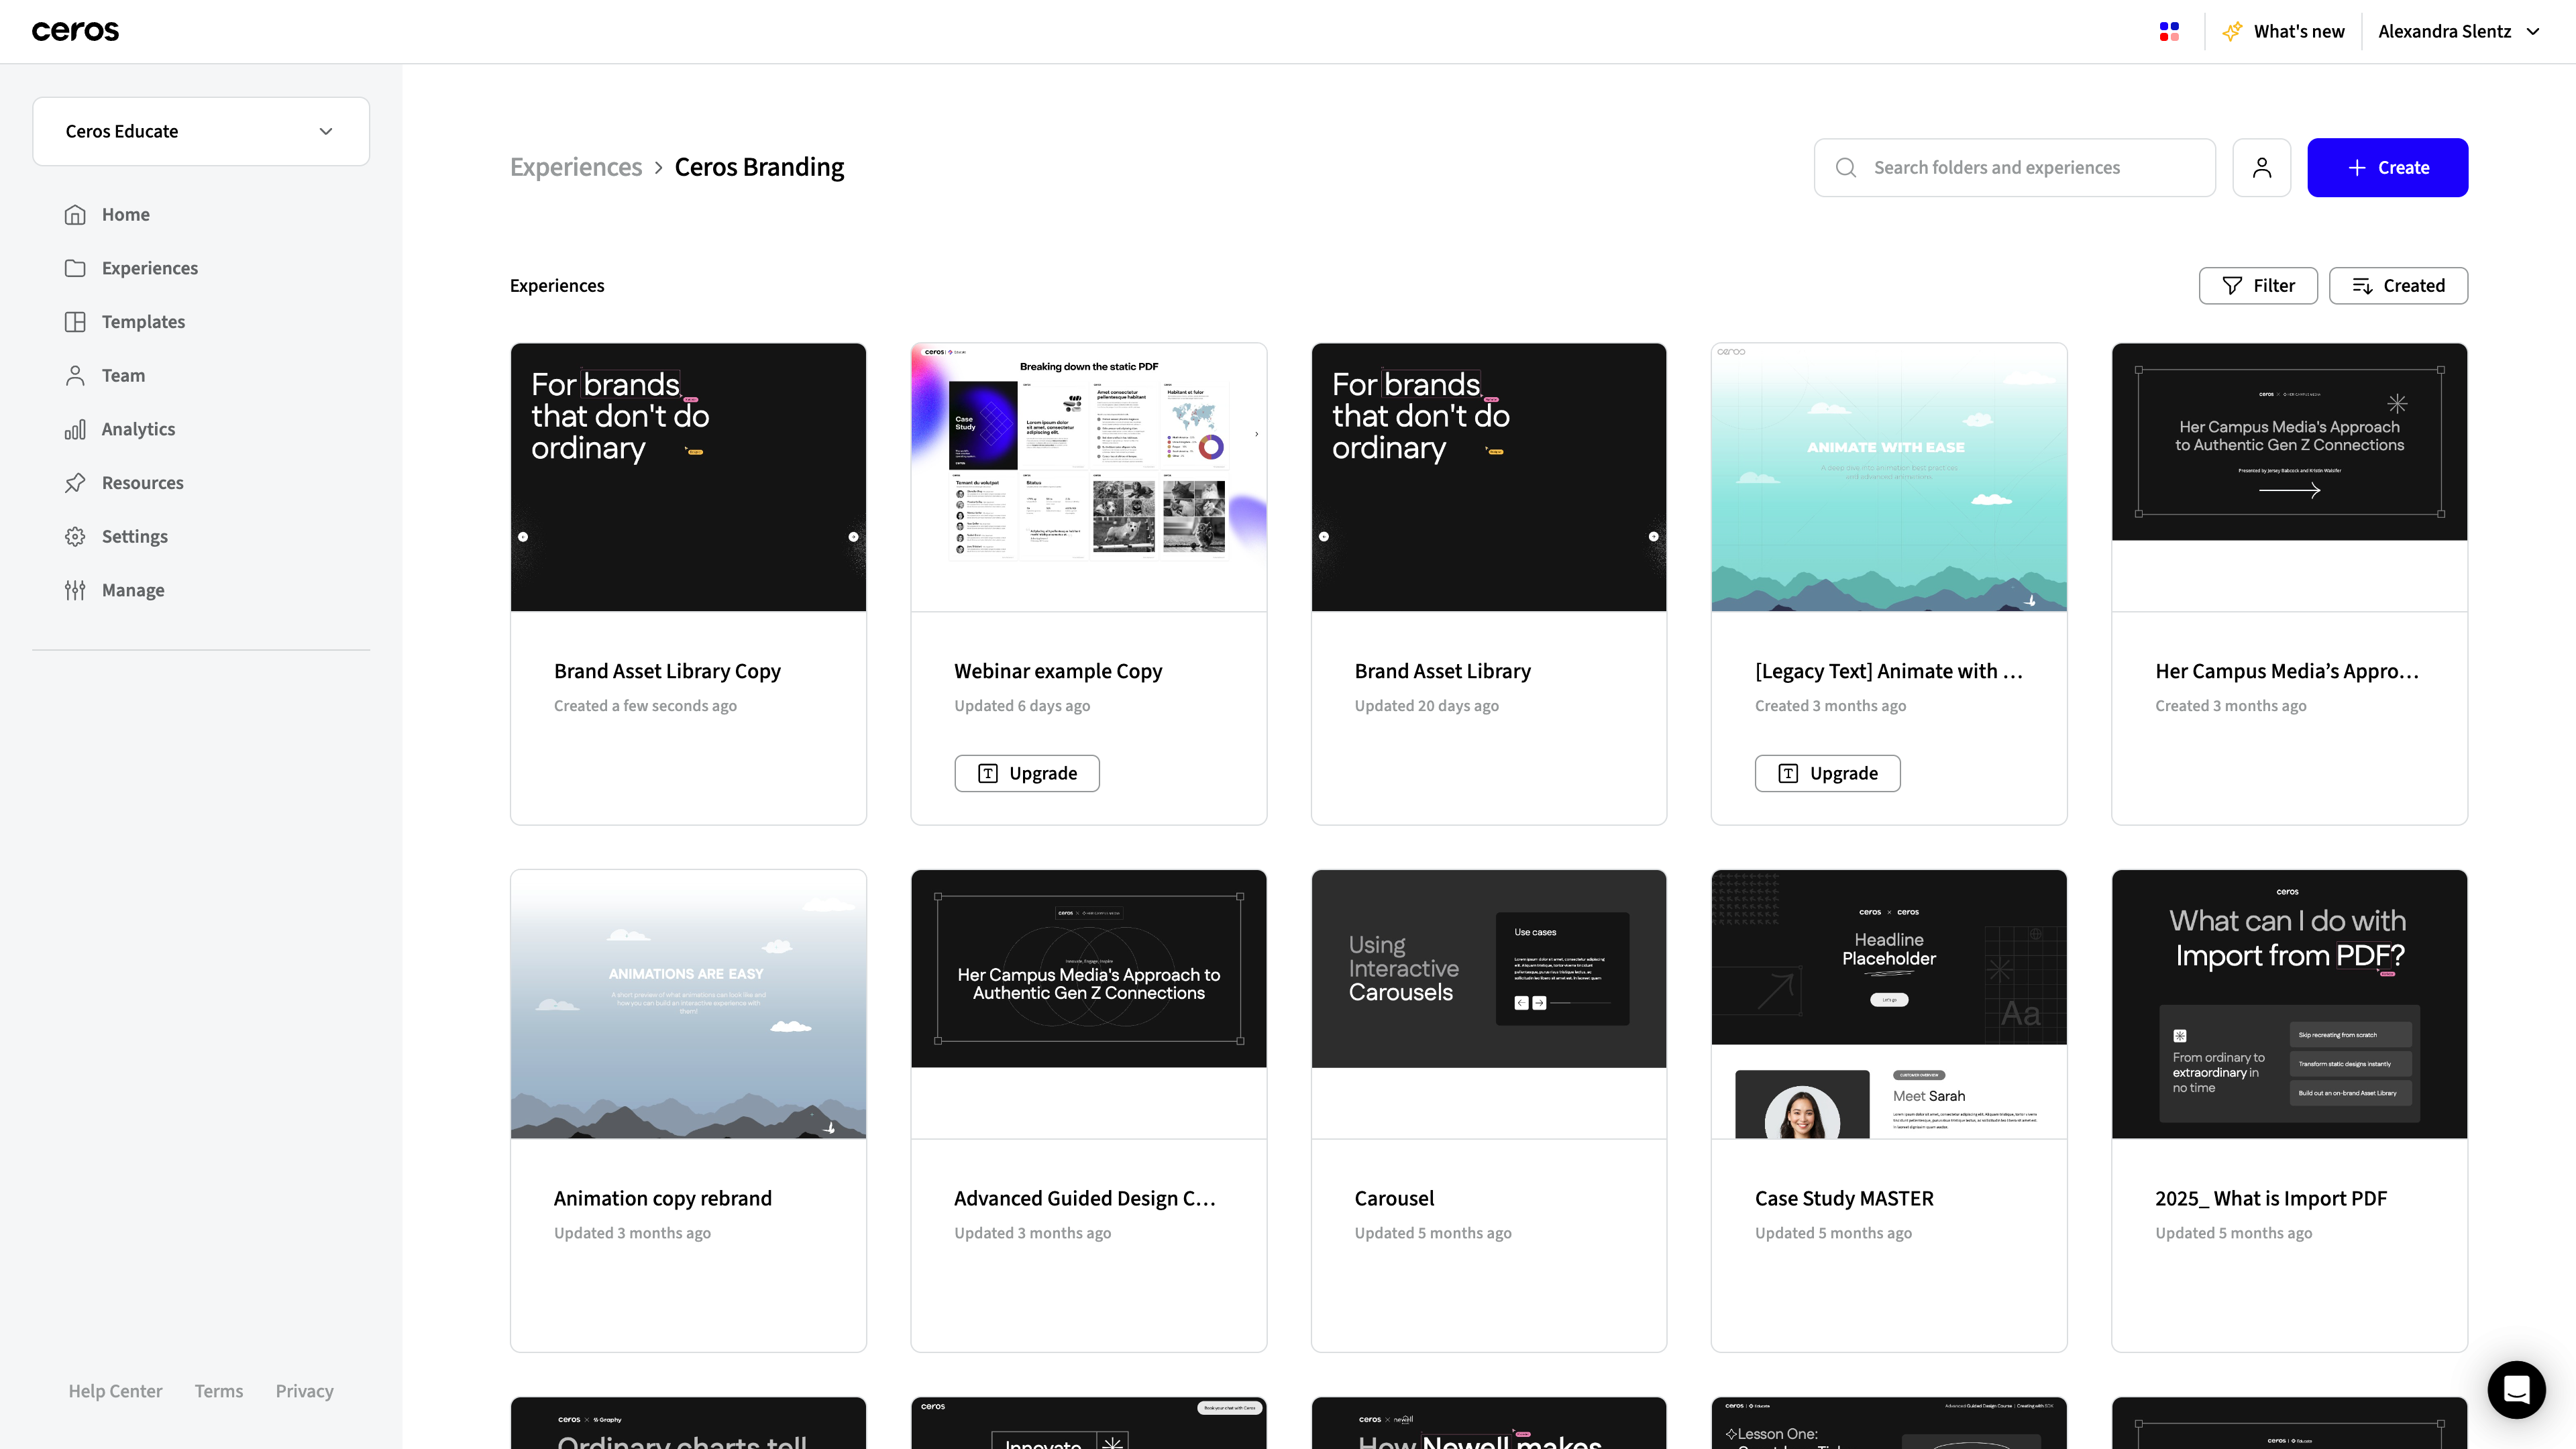
Task: Open the Terms link
Action: click(x=218, y=1391)
